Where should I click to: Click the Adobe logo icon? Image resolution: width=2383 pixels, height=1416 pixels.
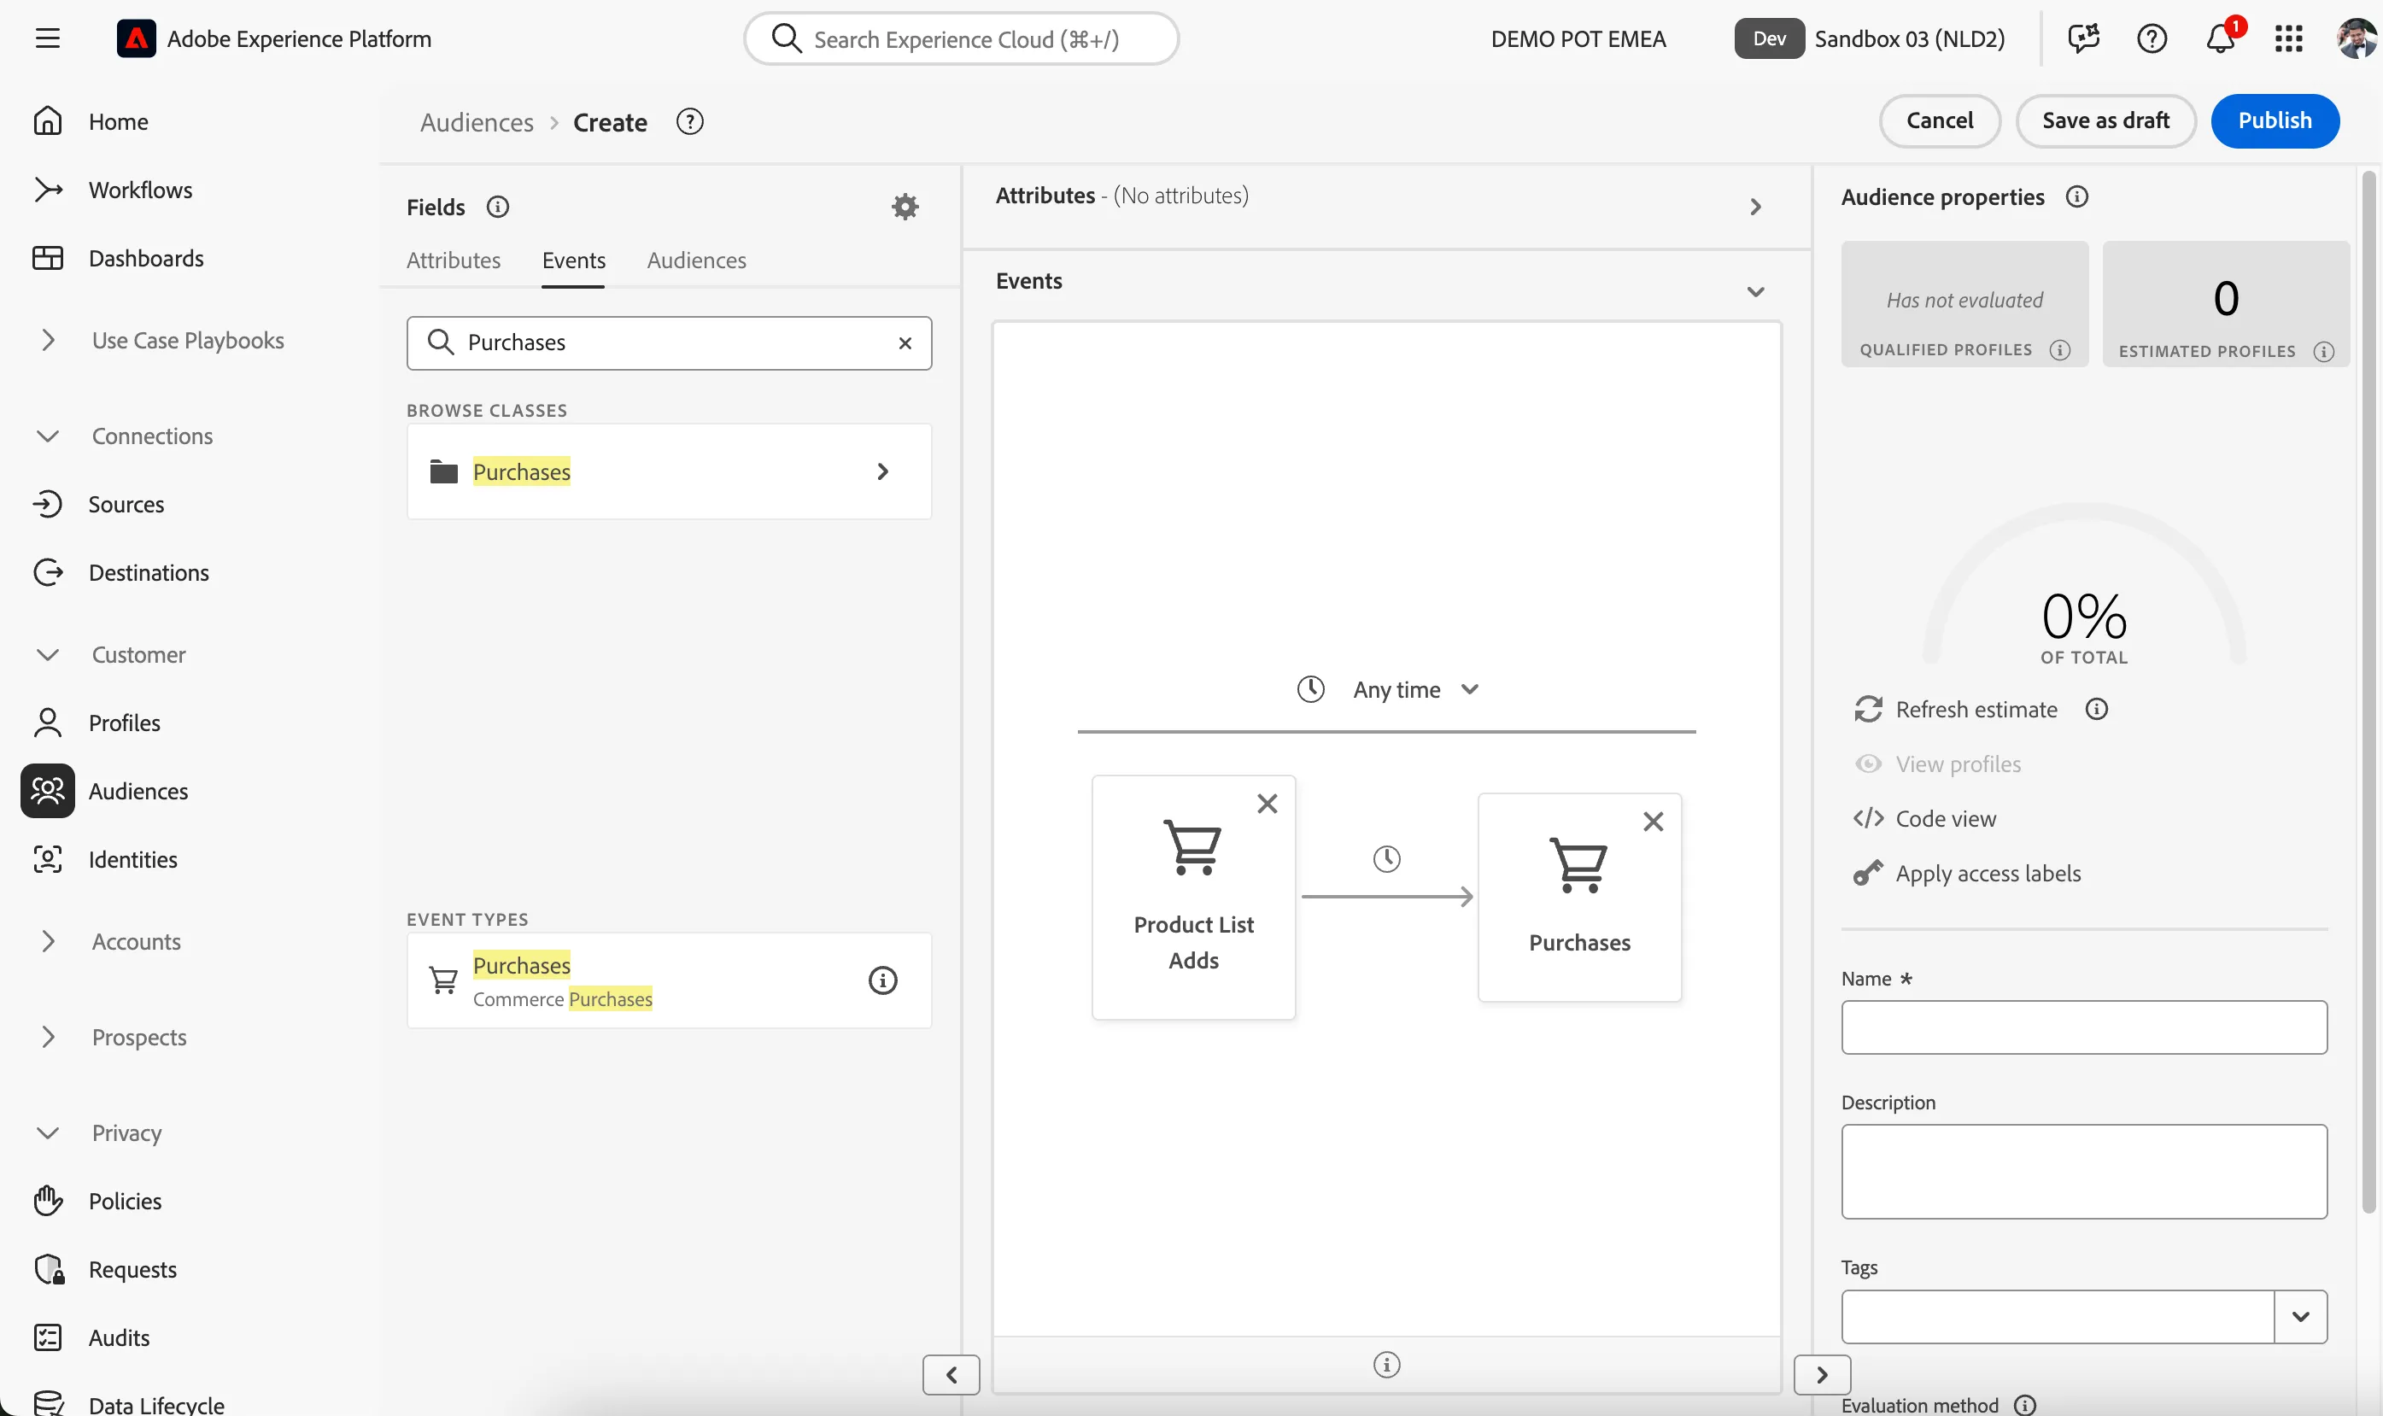coord(136,38)
